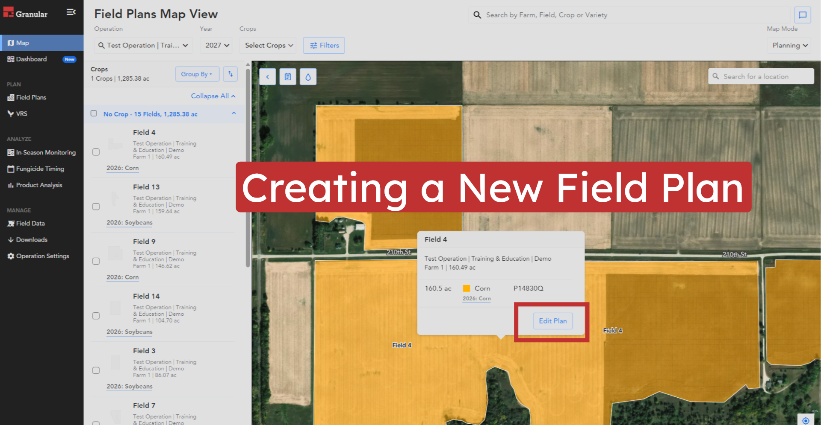Screen dimensions: 821x425
Task: Click Edit Plan in Field 4 popup
Action: coord(552,321)
